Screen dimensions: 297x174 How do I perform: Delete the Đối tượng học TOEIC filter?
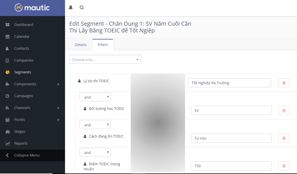(x=284, y=111)
